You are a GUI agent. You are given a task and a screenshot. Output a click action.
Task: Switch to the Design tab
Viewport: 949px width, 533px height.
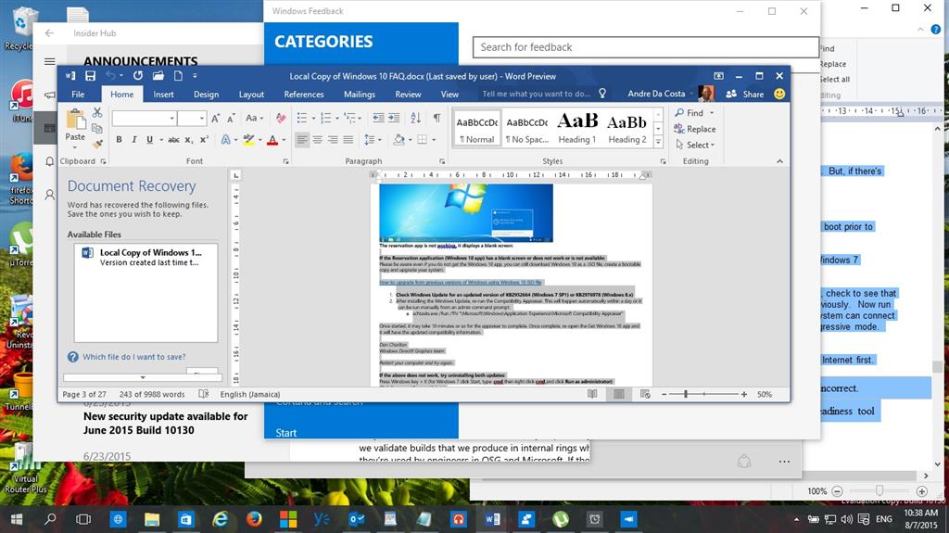click(207, 94)
